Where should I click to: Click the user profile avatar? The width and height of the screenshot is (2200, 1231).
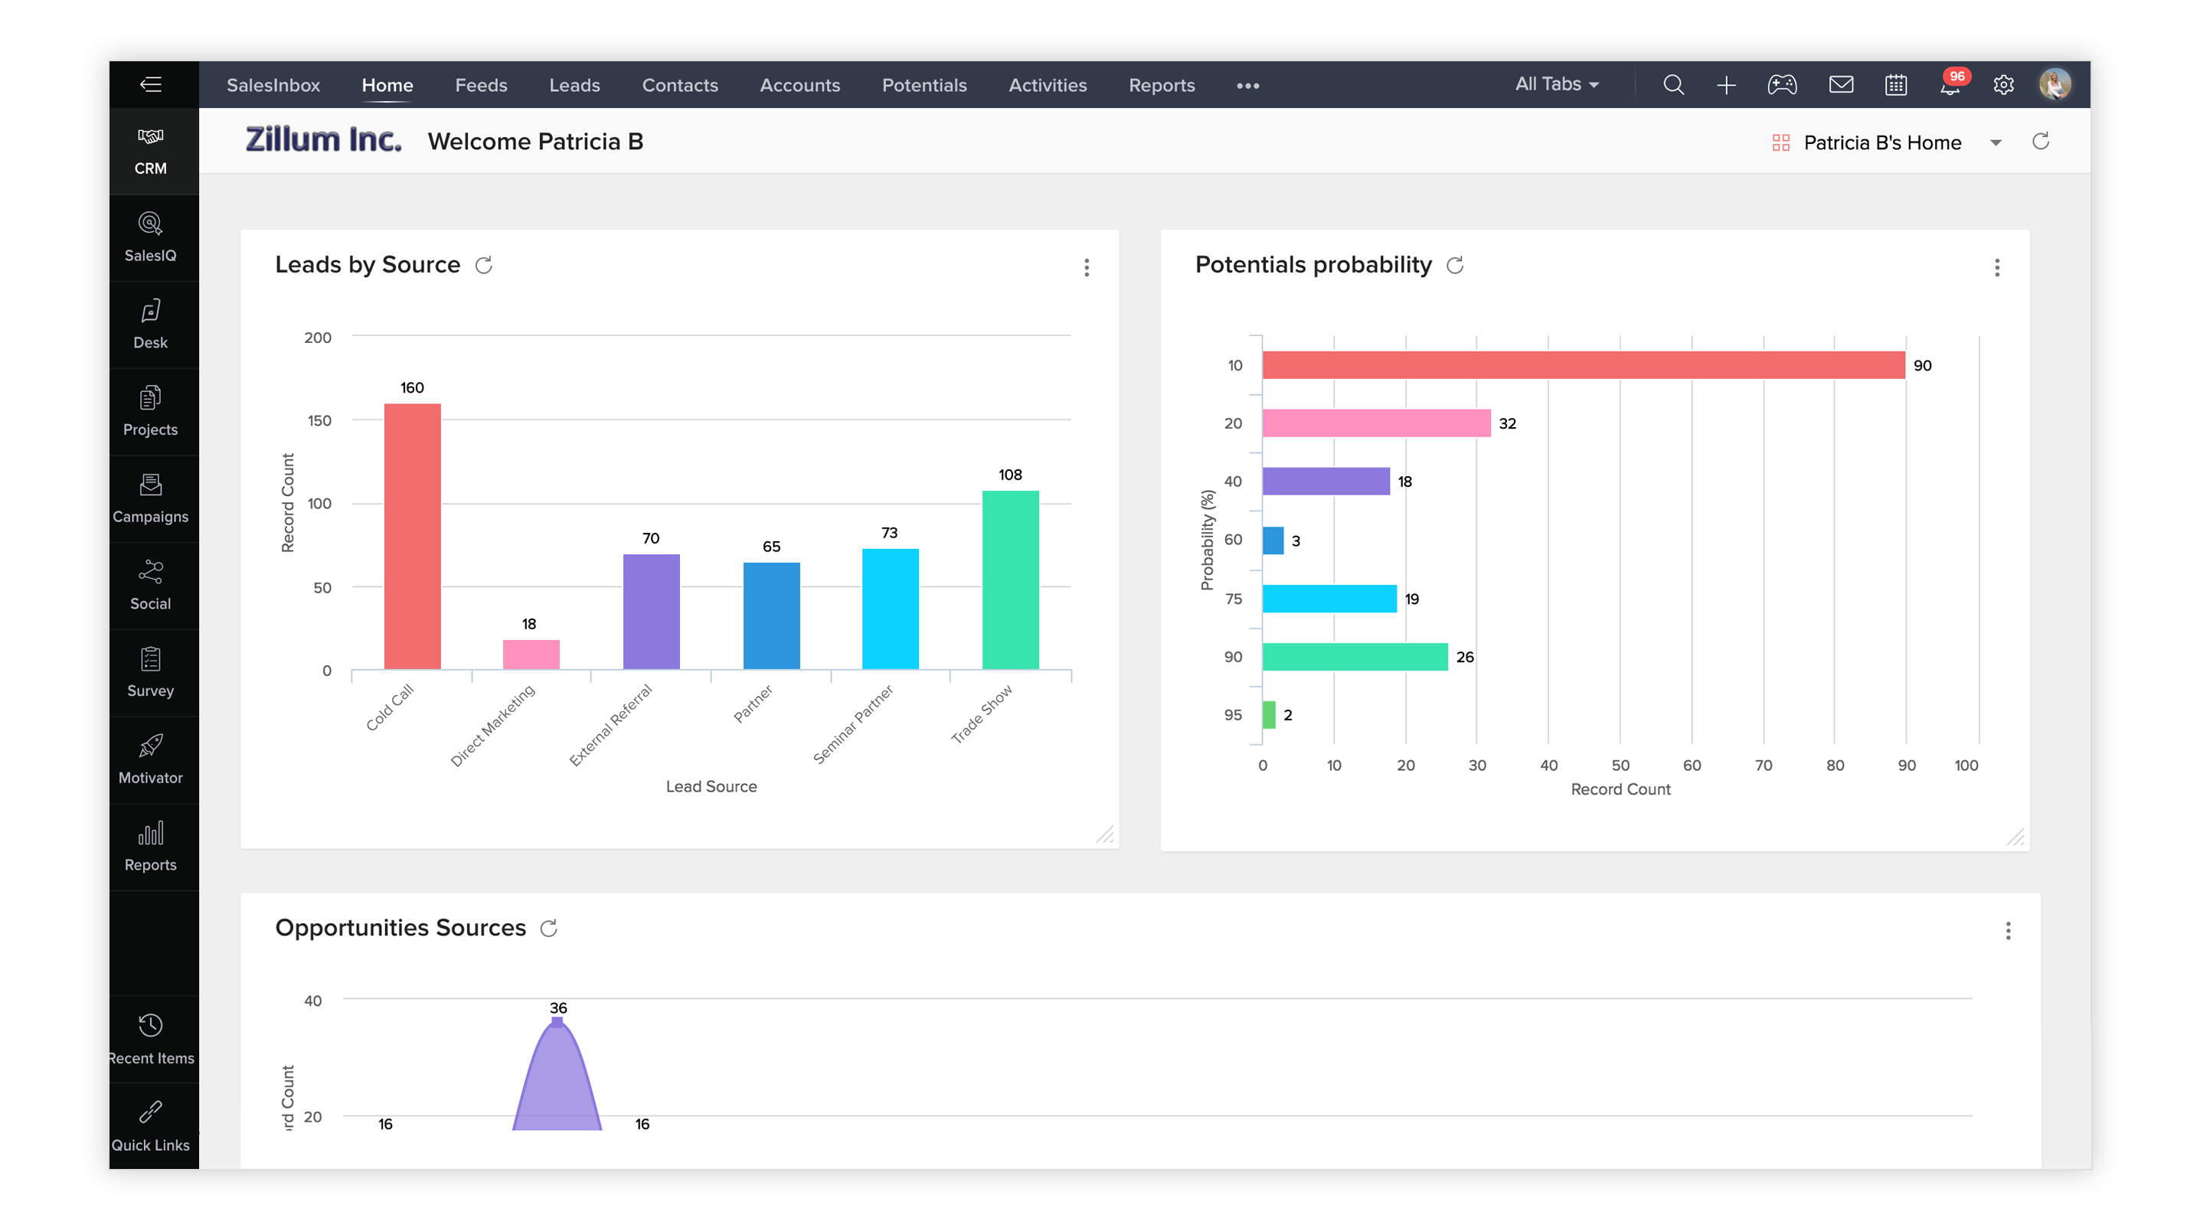2055,84
